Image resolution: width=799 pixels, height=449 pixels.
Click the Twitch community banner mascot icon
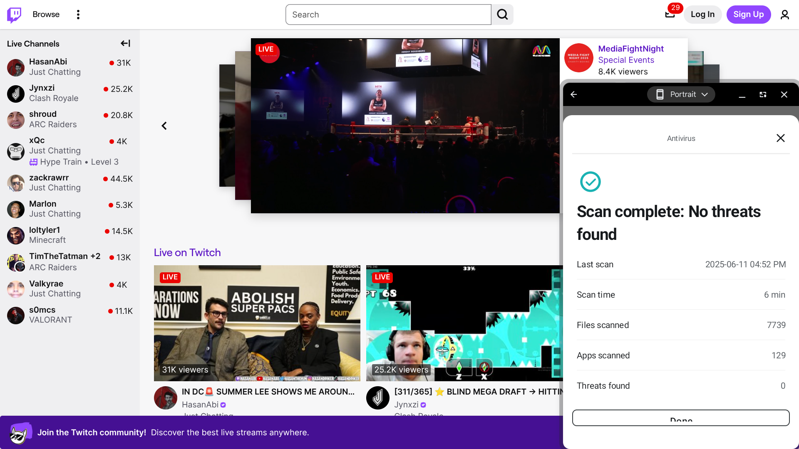coord(20,433)
